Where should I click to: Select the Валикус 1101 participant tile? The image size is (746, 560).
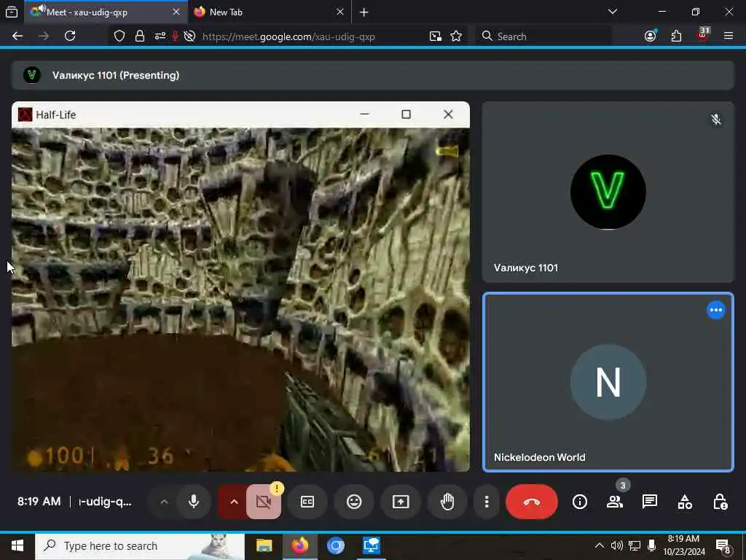(608, 192)
